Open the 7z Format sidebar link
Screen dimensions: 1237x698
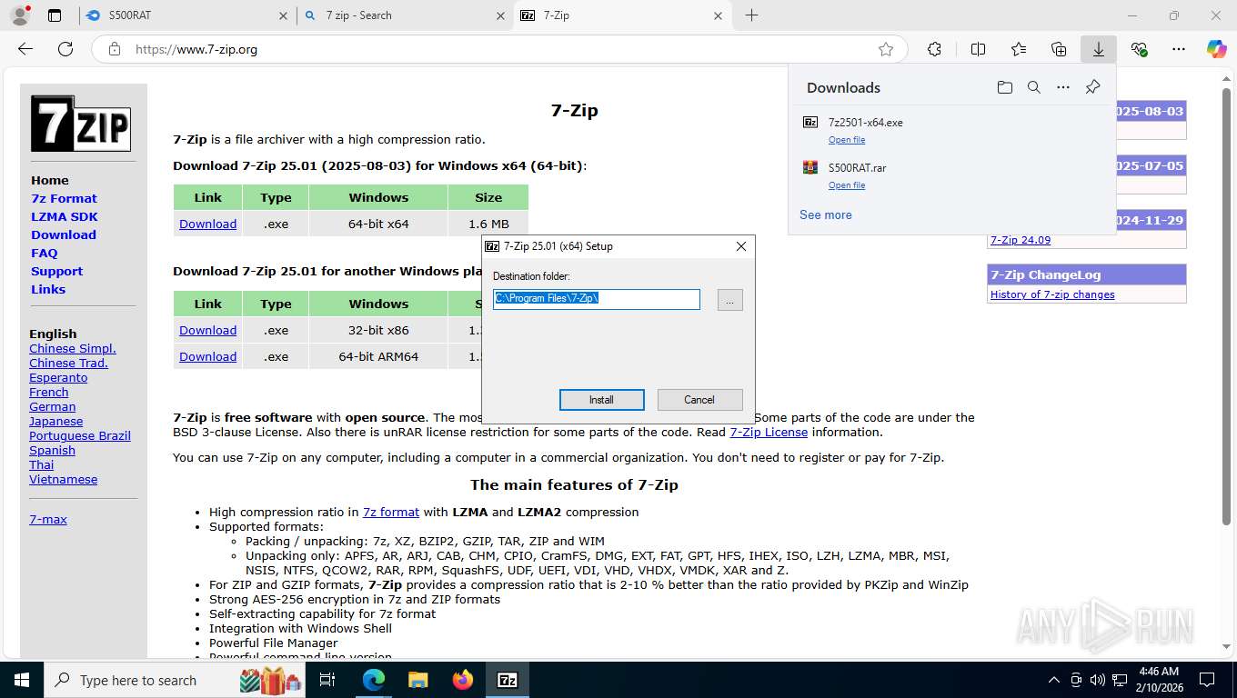click(64, 198)
